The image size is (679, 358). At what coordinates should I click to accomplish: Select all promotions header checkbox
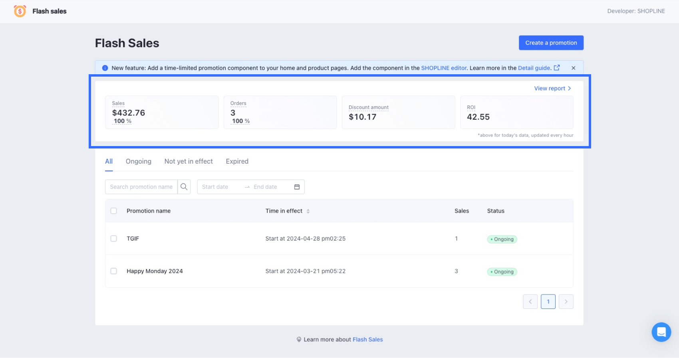114,211
